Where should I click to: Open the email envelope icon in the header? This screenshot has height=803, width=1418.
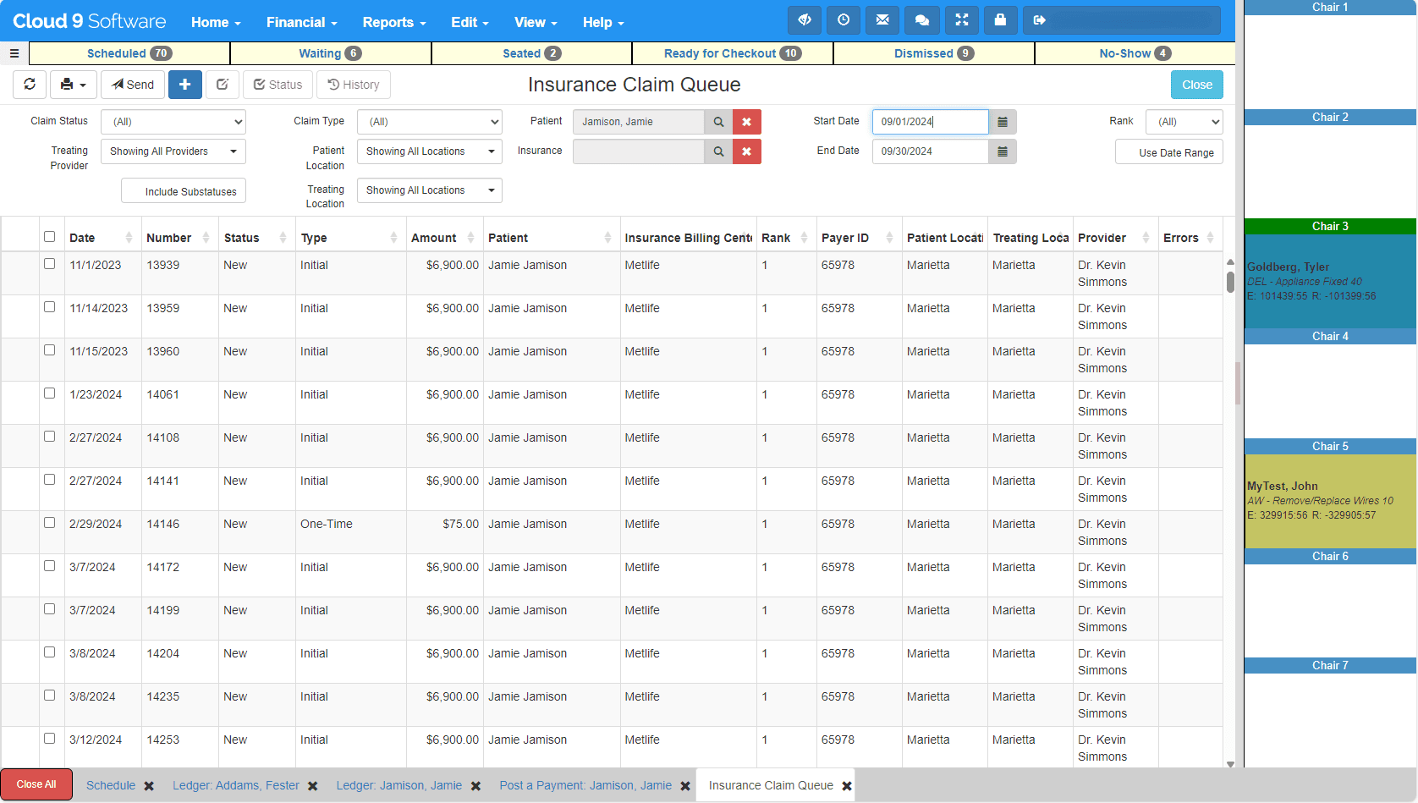pyautogui.click(x=882, y=19)
